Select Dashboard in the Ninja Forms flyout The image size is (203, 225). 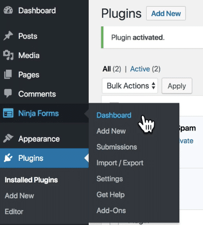point(114,115)
